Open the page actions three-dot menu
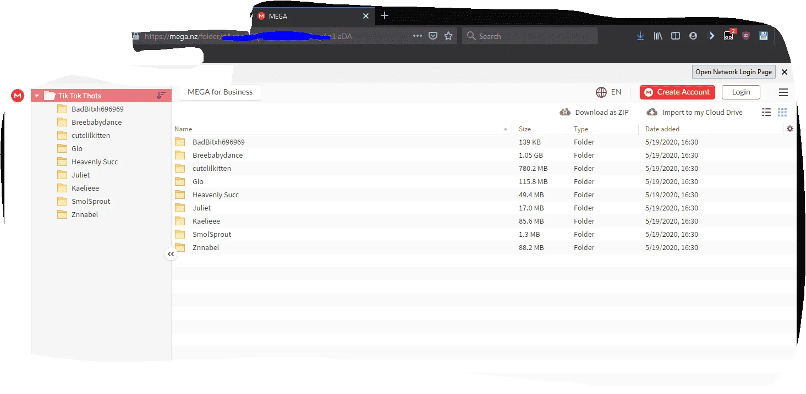 tap(418, 36)
